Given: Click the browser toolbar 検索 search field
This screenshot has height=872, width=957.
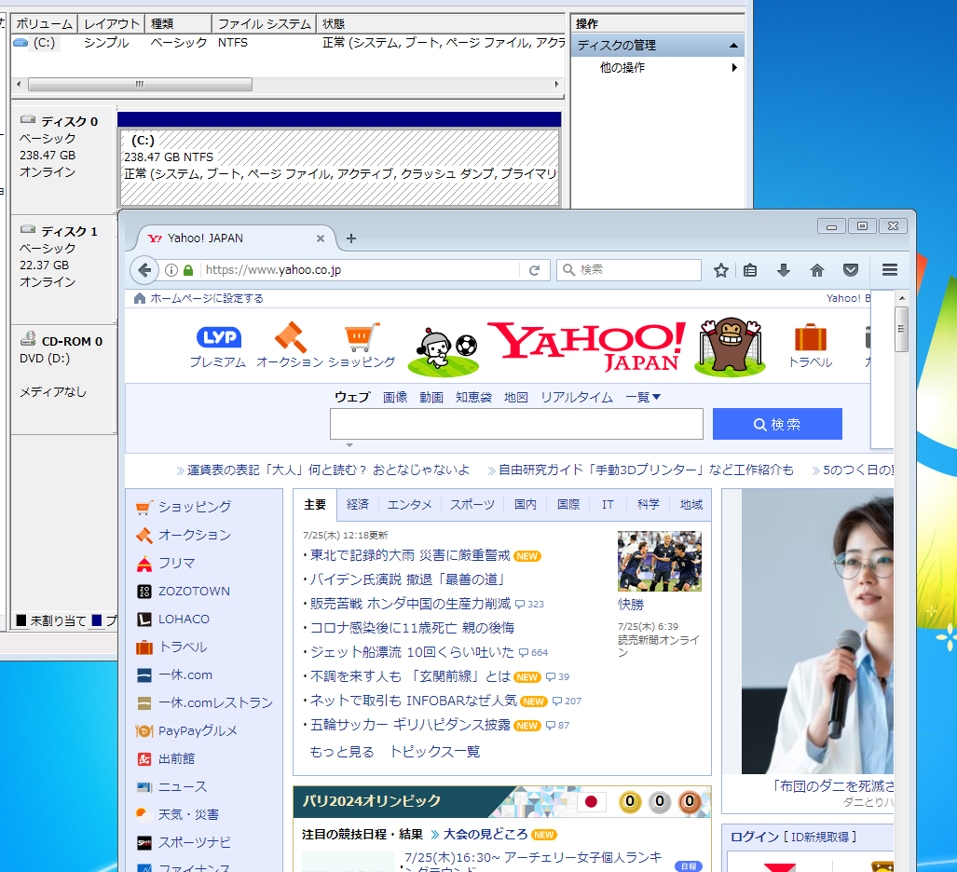Looking at the screenshot, I should pos(629,270).
